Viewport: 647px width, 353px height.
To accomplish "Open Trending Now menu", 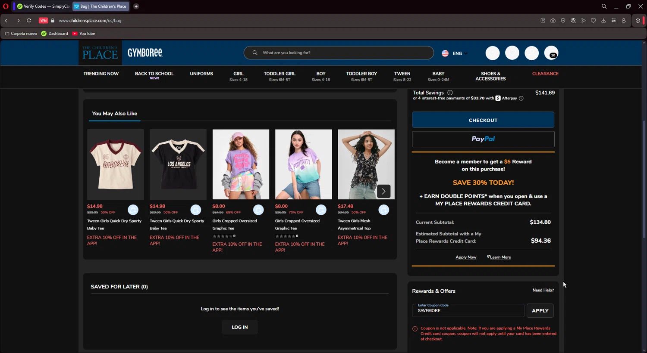I will [x=101, y=74].
